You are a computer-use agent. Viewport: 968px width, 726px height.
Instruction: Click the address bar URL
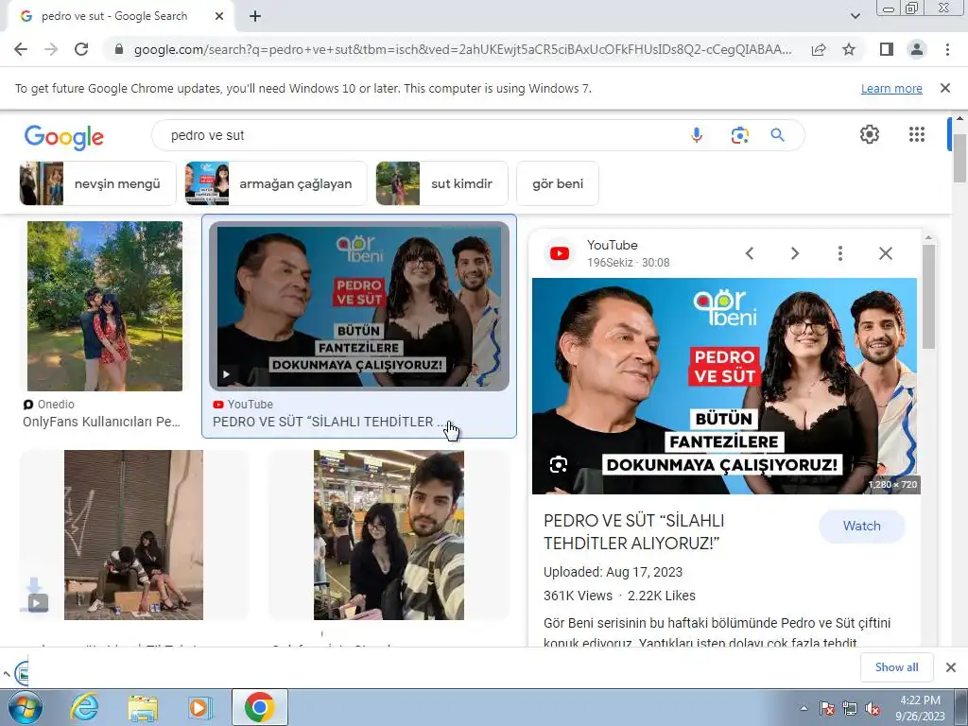pos(462,49)
